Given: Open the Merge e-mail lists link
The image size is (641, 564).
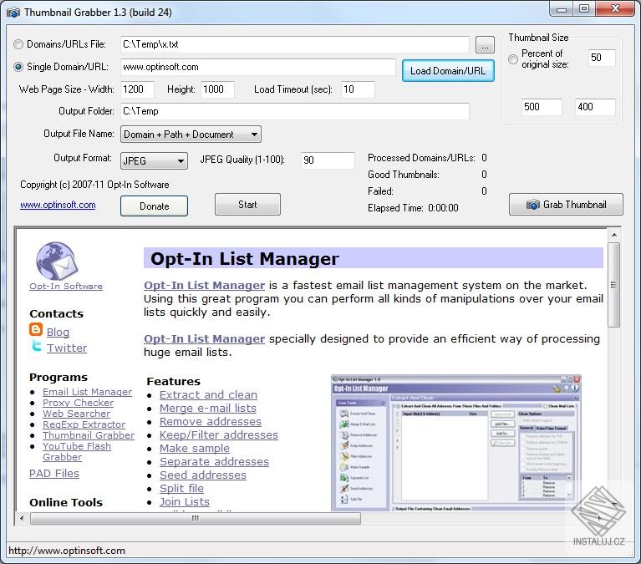Looking at the screenshot, I should 208,409.
